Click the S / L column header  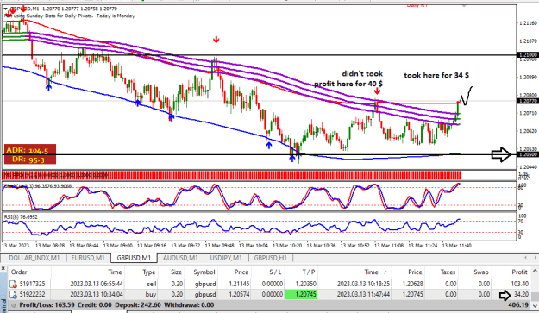[x=275, y=272]
